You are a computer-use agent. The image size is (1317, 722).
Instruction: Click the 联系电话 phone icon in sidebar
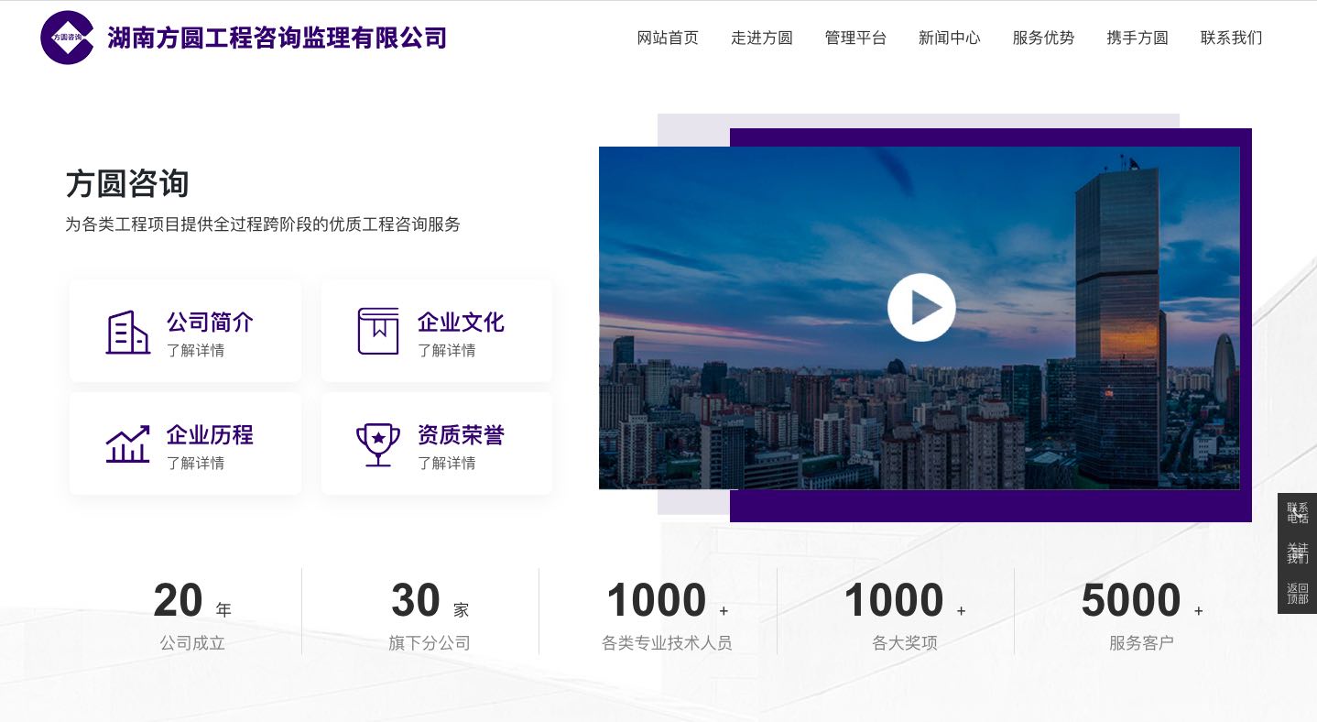[1297, 514]
